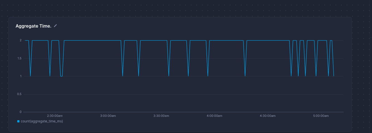Click the y-axis value 2 label
This screenshot has height=133, width=372.
coord(21,40)
